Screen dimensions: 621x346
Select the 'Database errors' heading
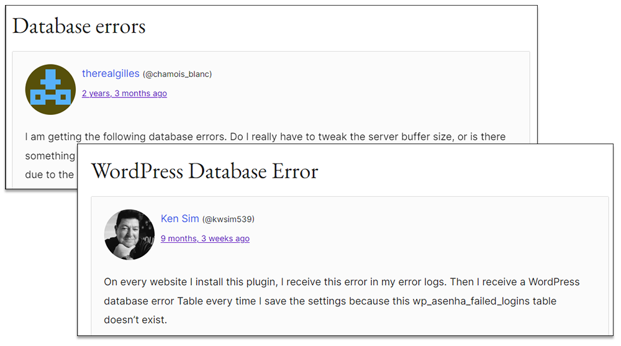click(79, 26)
